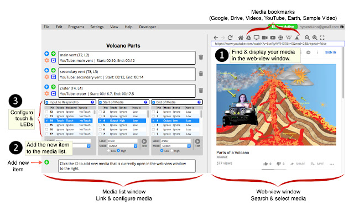The image size is (354, 221).
Task: Click Test button under Start of Media
Action: pyautogui.click(x=145, y=143)
